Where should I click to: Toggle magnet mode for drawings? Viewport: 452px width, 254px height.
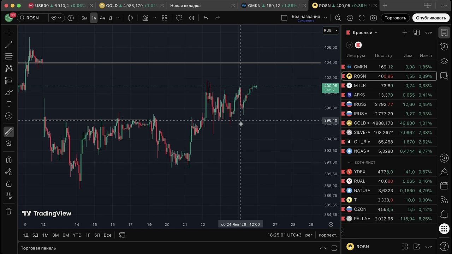pyautogui.click(x=9, y=159)
